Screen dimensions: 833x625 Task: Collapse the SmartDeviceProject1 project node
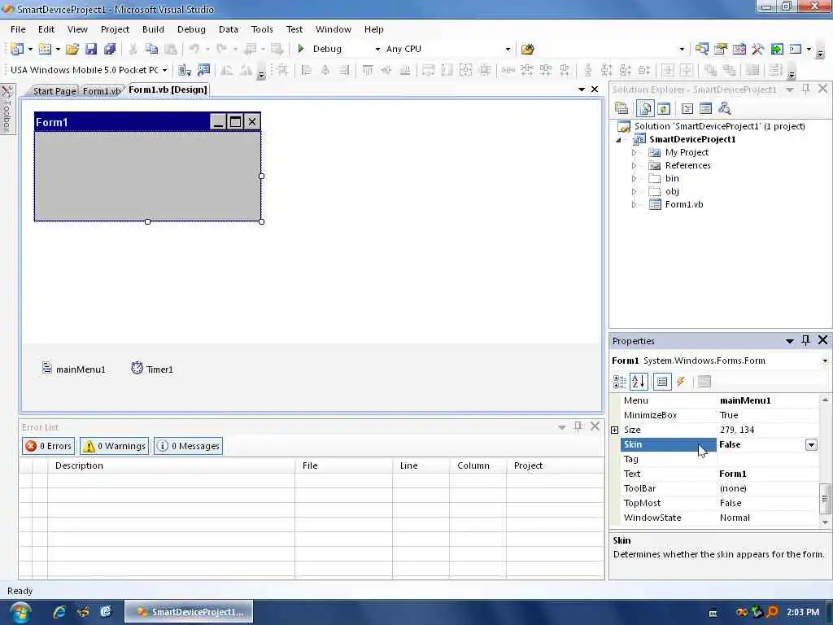click(x=618, y=140)
